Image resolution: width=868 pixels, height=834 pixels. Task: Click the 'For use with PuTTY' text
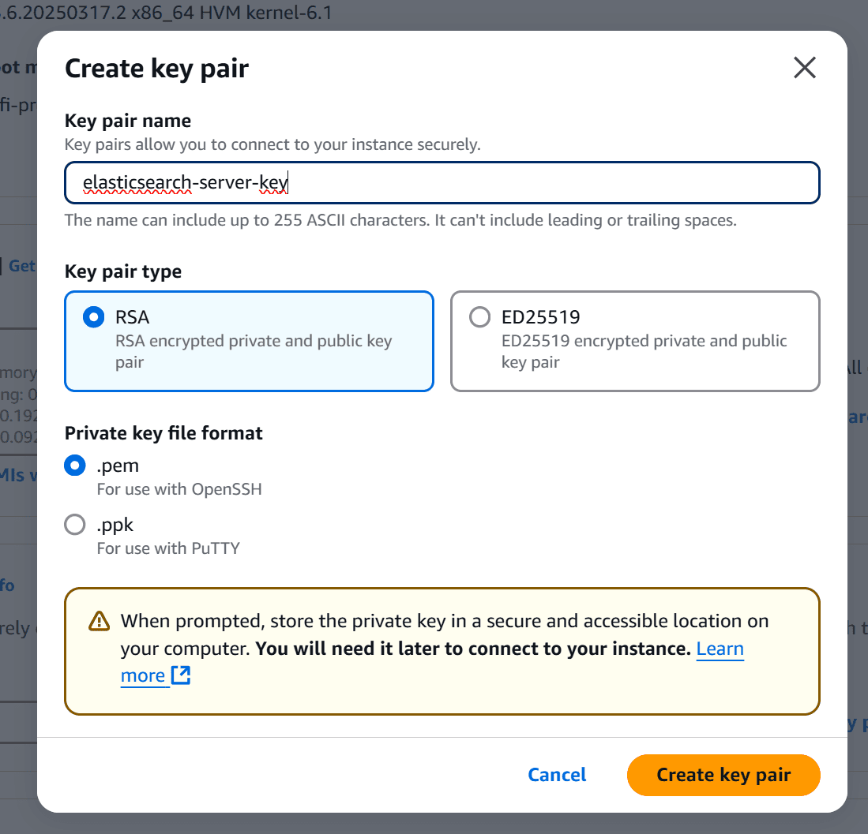click(168, 548)
